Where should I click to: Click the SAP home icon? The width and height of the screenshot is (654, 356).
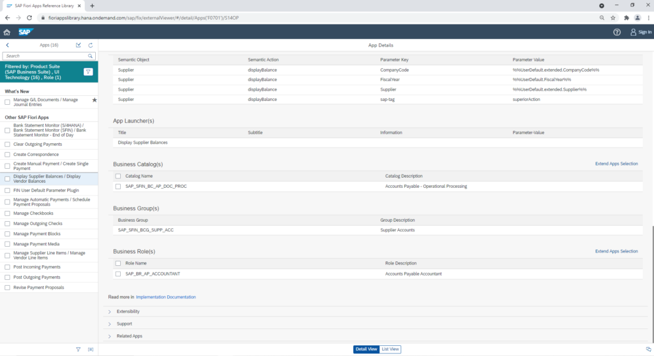[6, 32]
